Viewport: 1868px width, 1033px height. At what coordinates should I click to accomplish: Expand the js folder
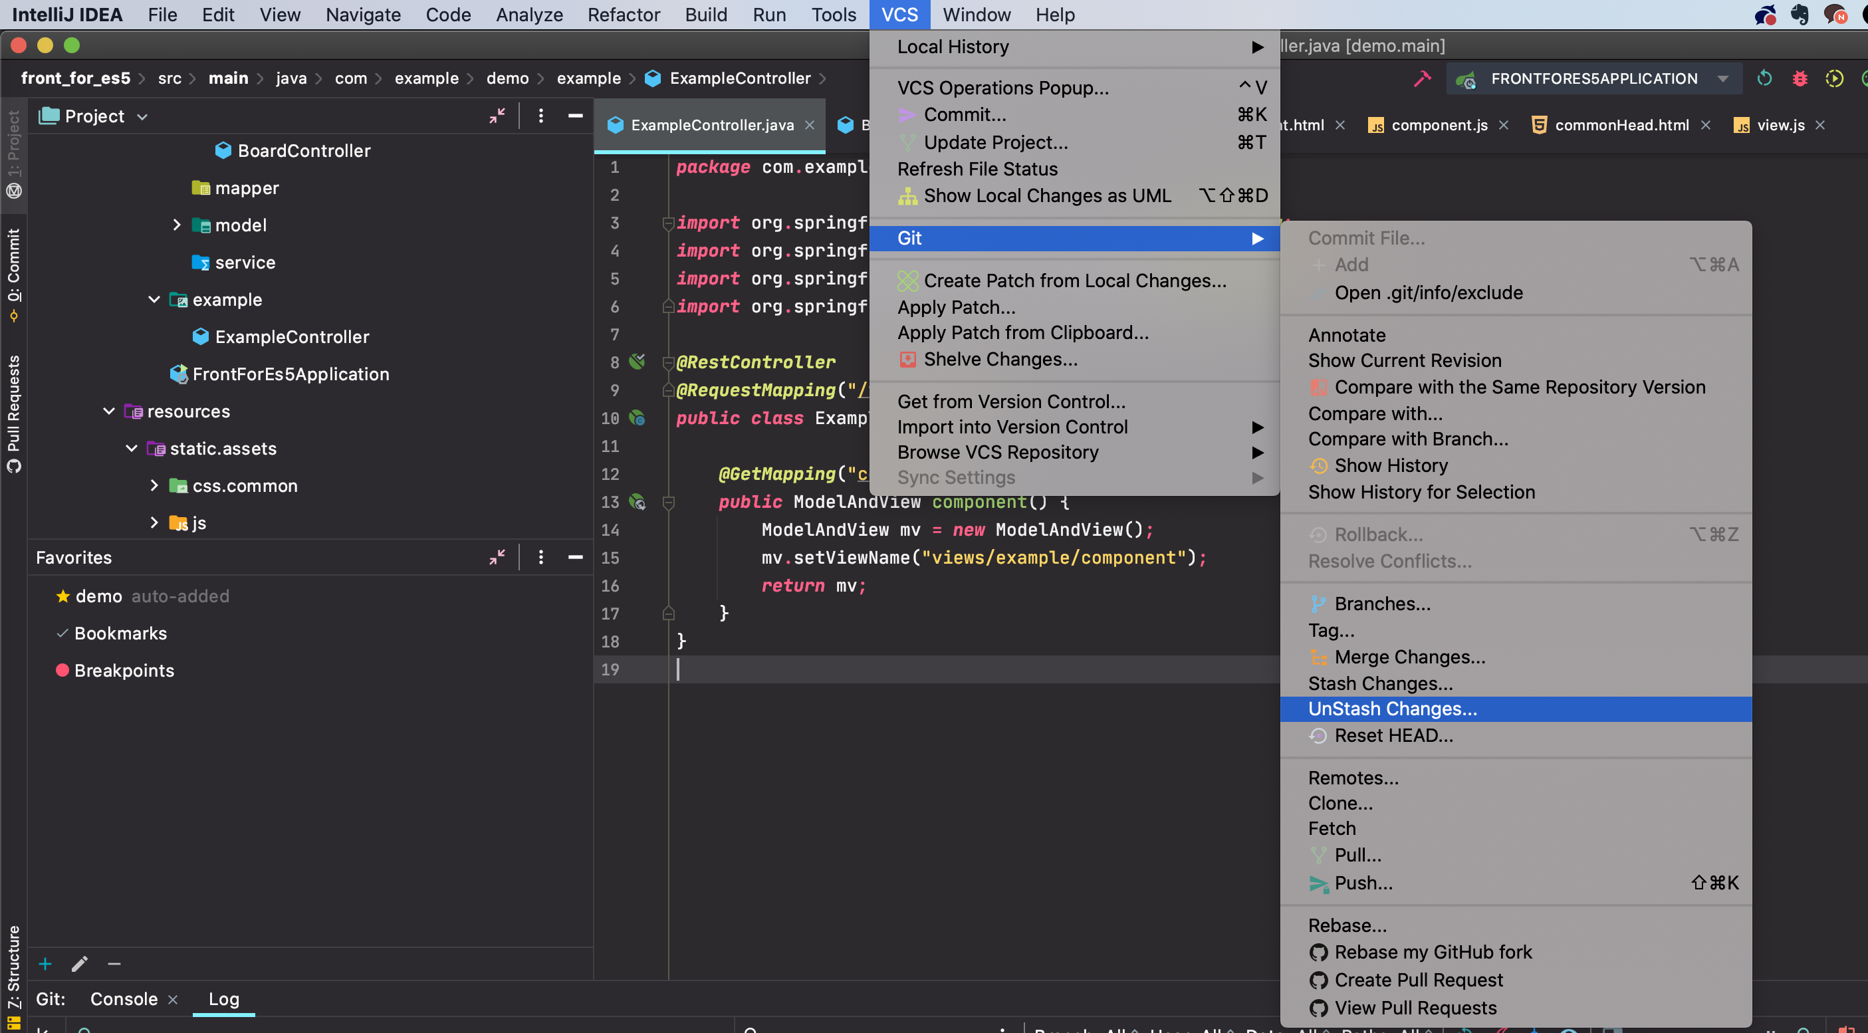point(154,522)
